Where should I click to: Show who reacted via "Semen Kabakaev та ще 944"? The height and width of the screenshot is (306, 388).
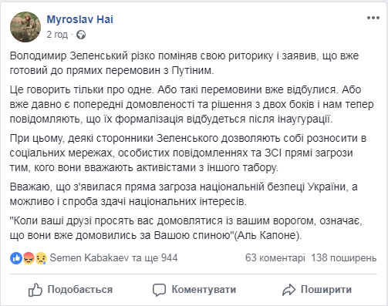[113, 257]
